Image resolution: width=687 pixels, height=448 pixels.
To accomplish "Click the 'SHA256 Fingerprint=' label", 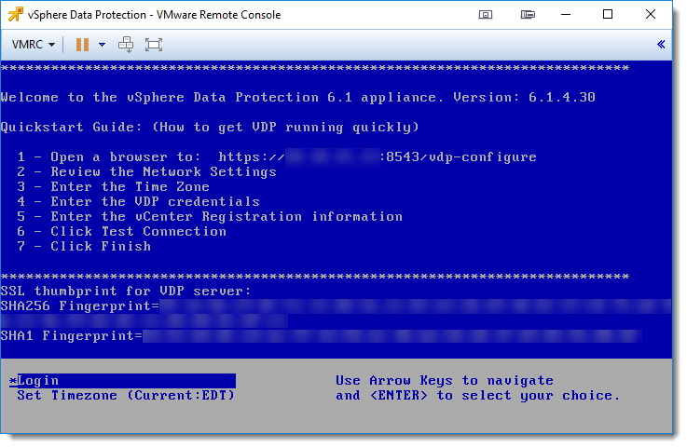I will [80, 306].
